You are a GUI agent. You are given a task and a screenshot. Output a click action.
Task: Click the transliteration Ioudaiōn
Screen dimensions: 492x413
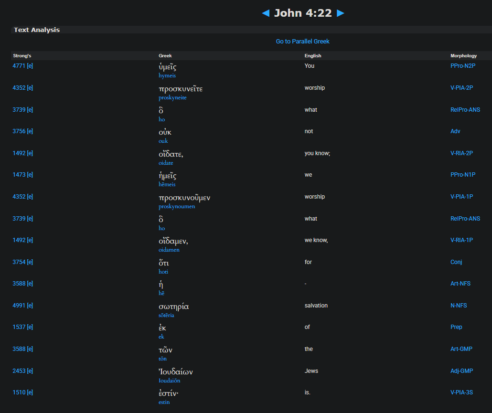(169, 381)
